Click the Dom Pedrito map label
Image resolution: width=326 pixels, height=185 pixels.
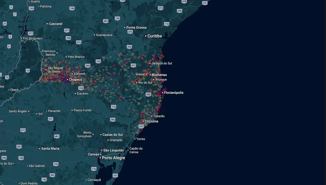29,183
